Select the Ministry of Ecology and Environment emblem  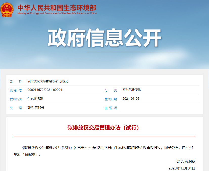point(7,9)
